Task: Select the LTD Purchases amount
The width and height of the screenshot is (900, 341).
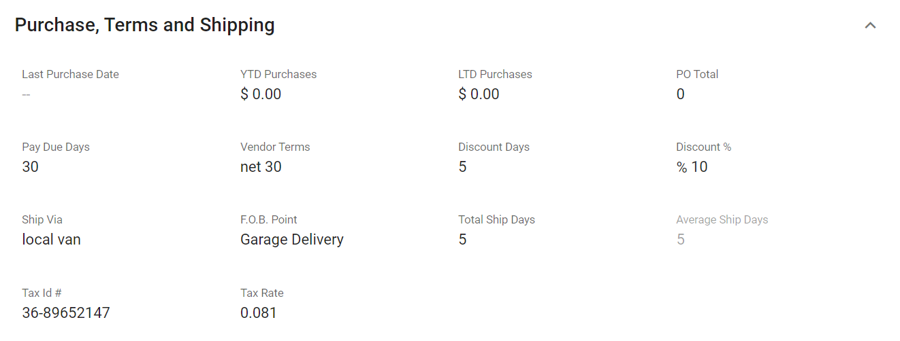Action: 479,94
